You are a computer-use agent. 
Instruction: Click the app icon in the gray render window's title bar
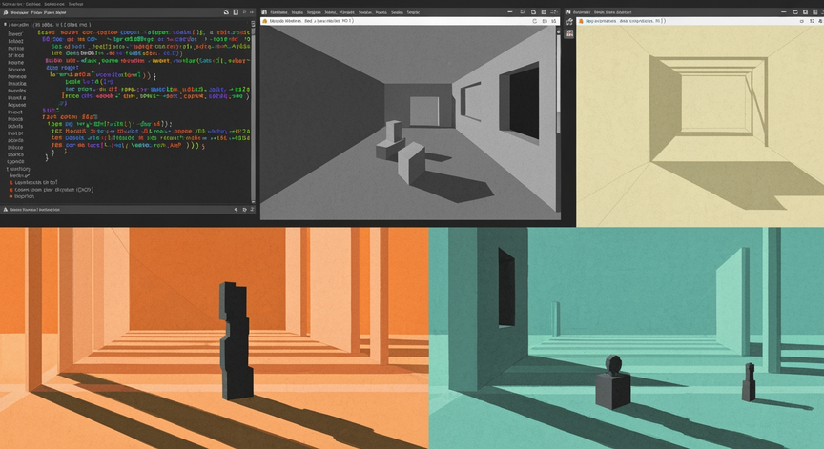pyautogui.click(x=264, y=12)
